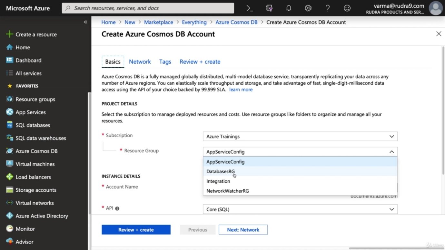Switch to the Basics tab
Screen dimensions: 445x250
coord(113,62)
